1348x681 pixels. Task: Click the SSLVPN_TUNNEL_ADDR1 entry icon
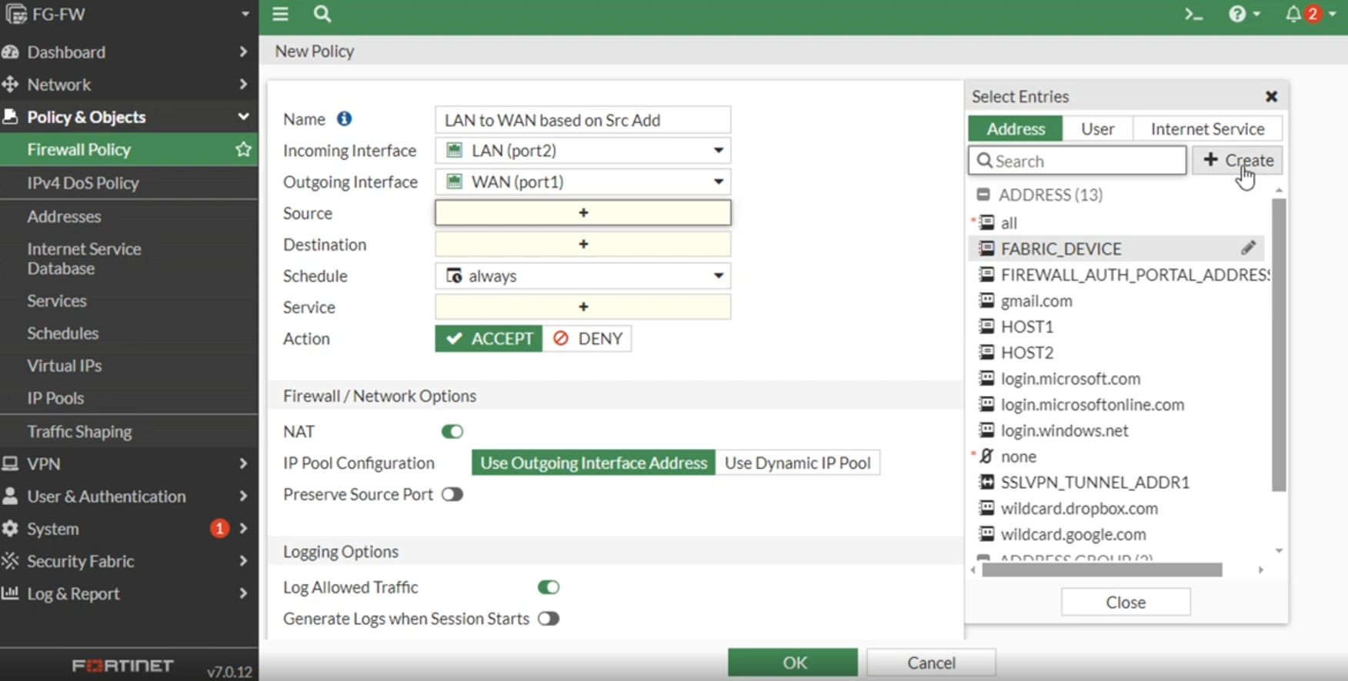coord(986,482)
